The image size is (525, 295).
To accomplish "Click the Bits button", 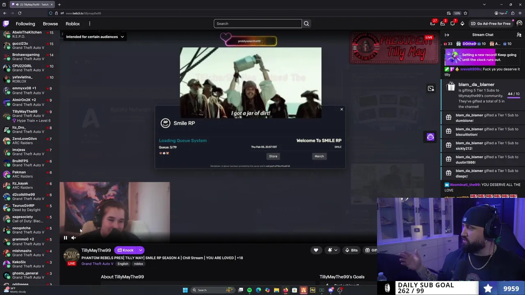I will click(x=351, y=250).
